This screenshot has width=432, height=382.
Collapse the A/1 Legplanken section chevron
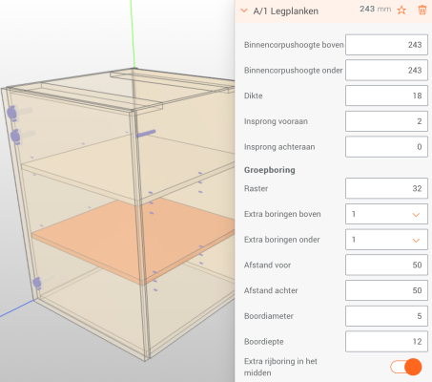[244, 11]
